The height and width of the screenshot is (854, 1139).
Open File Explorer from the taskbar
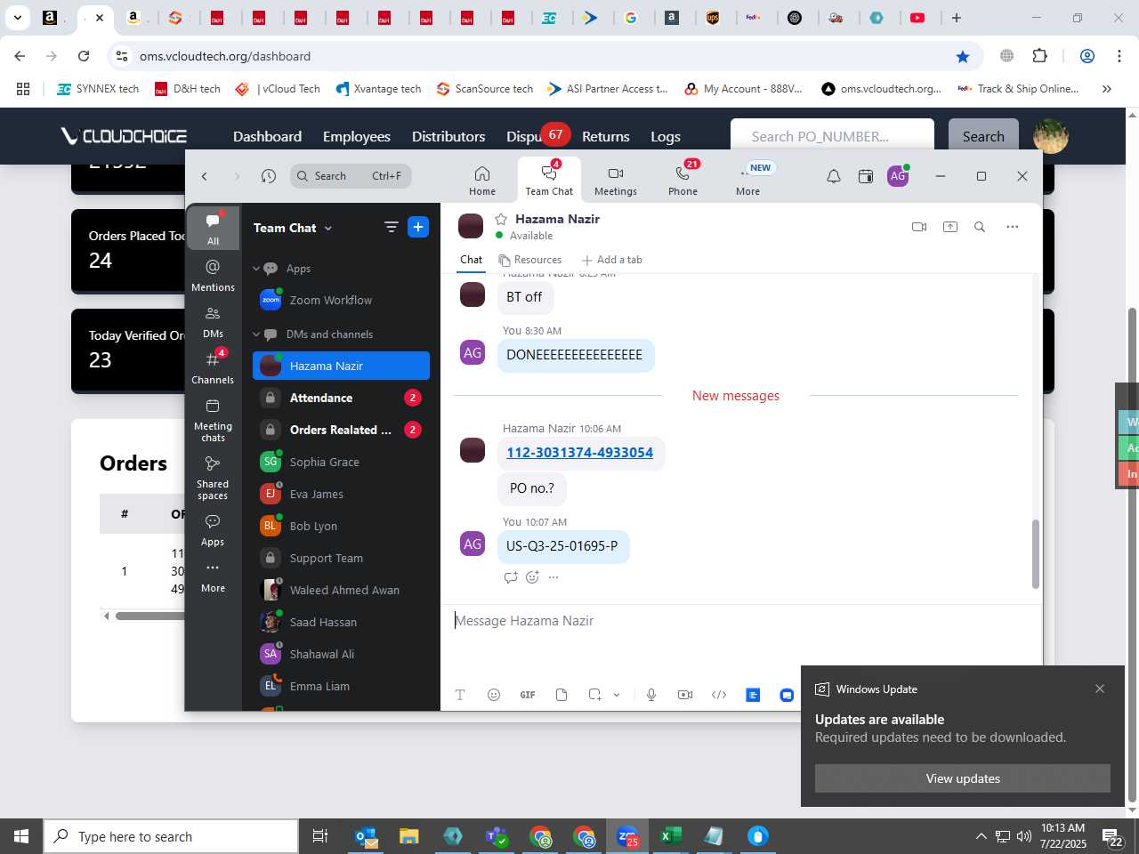click(x=408, y=836)
